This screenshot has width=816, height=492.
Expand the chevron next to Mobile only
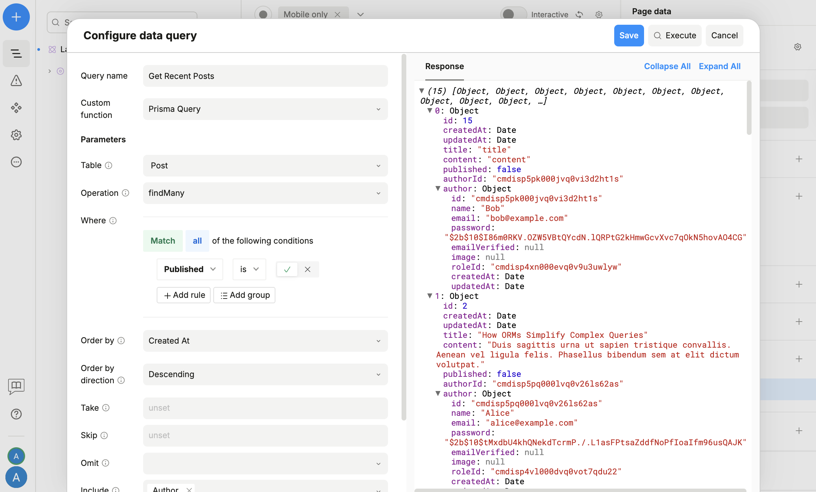tap(361, 15)
